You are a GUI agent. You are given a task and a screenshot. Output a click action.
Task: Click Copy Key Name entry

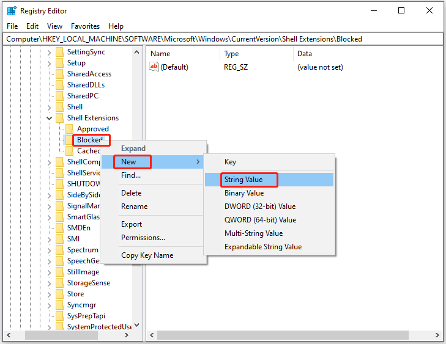pyautogui.click(x=152, y=255)
